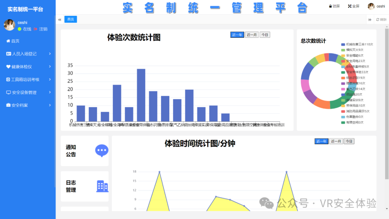Switch 体验次数统计图 to 今日 view

[x=265, y=35]
